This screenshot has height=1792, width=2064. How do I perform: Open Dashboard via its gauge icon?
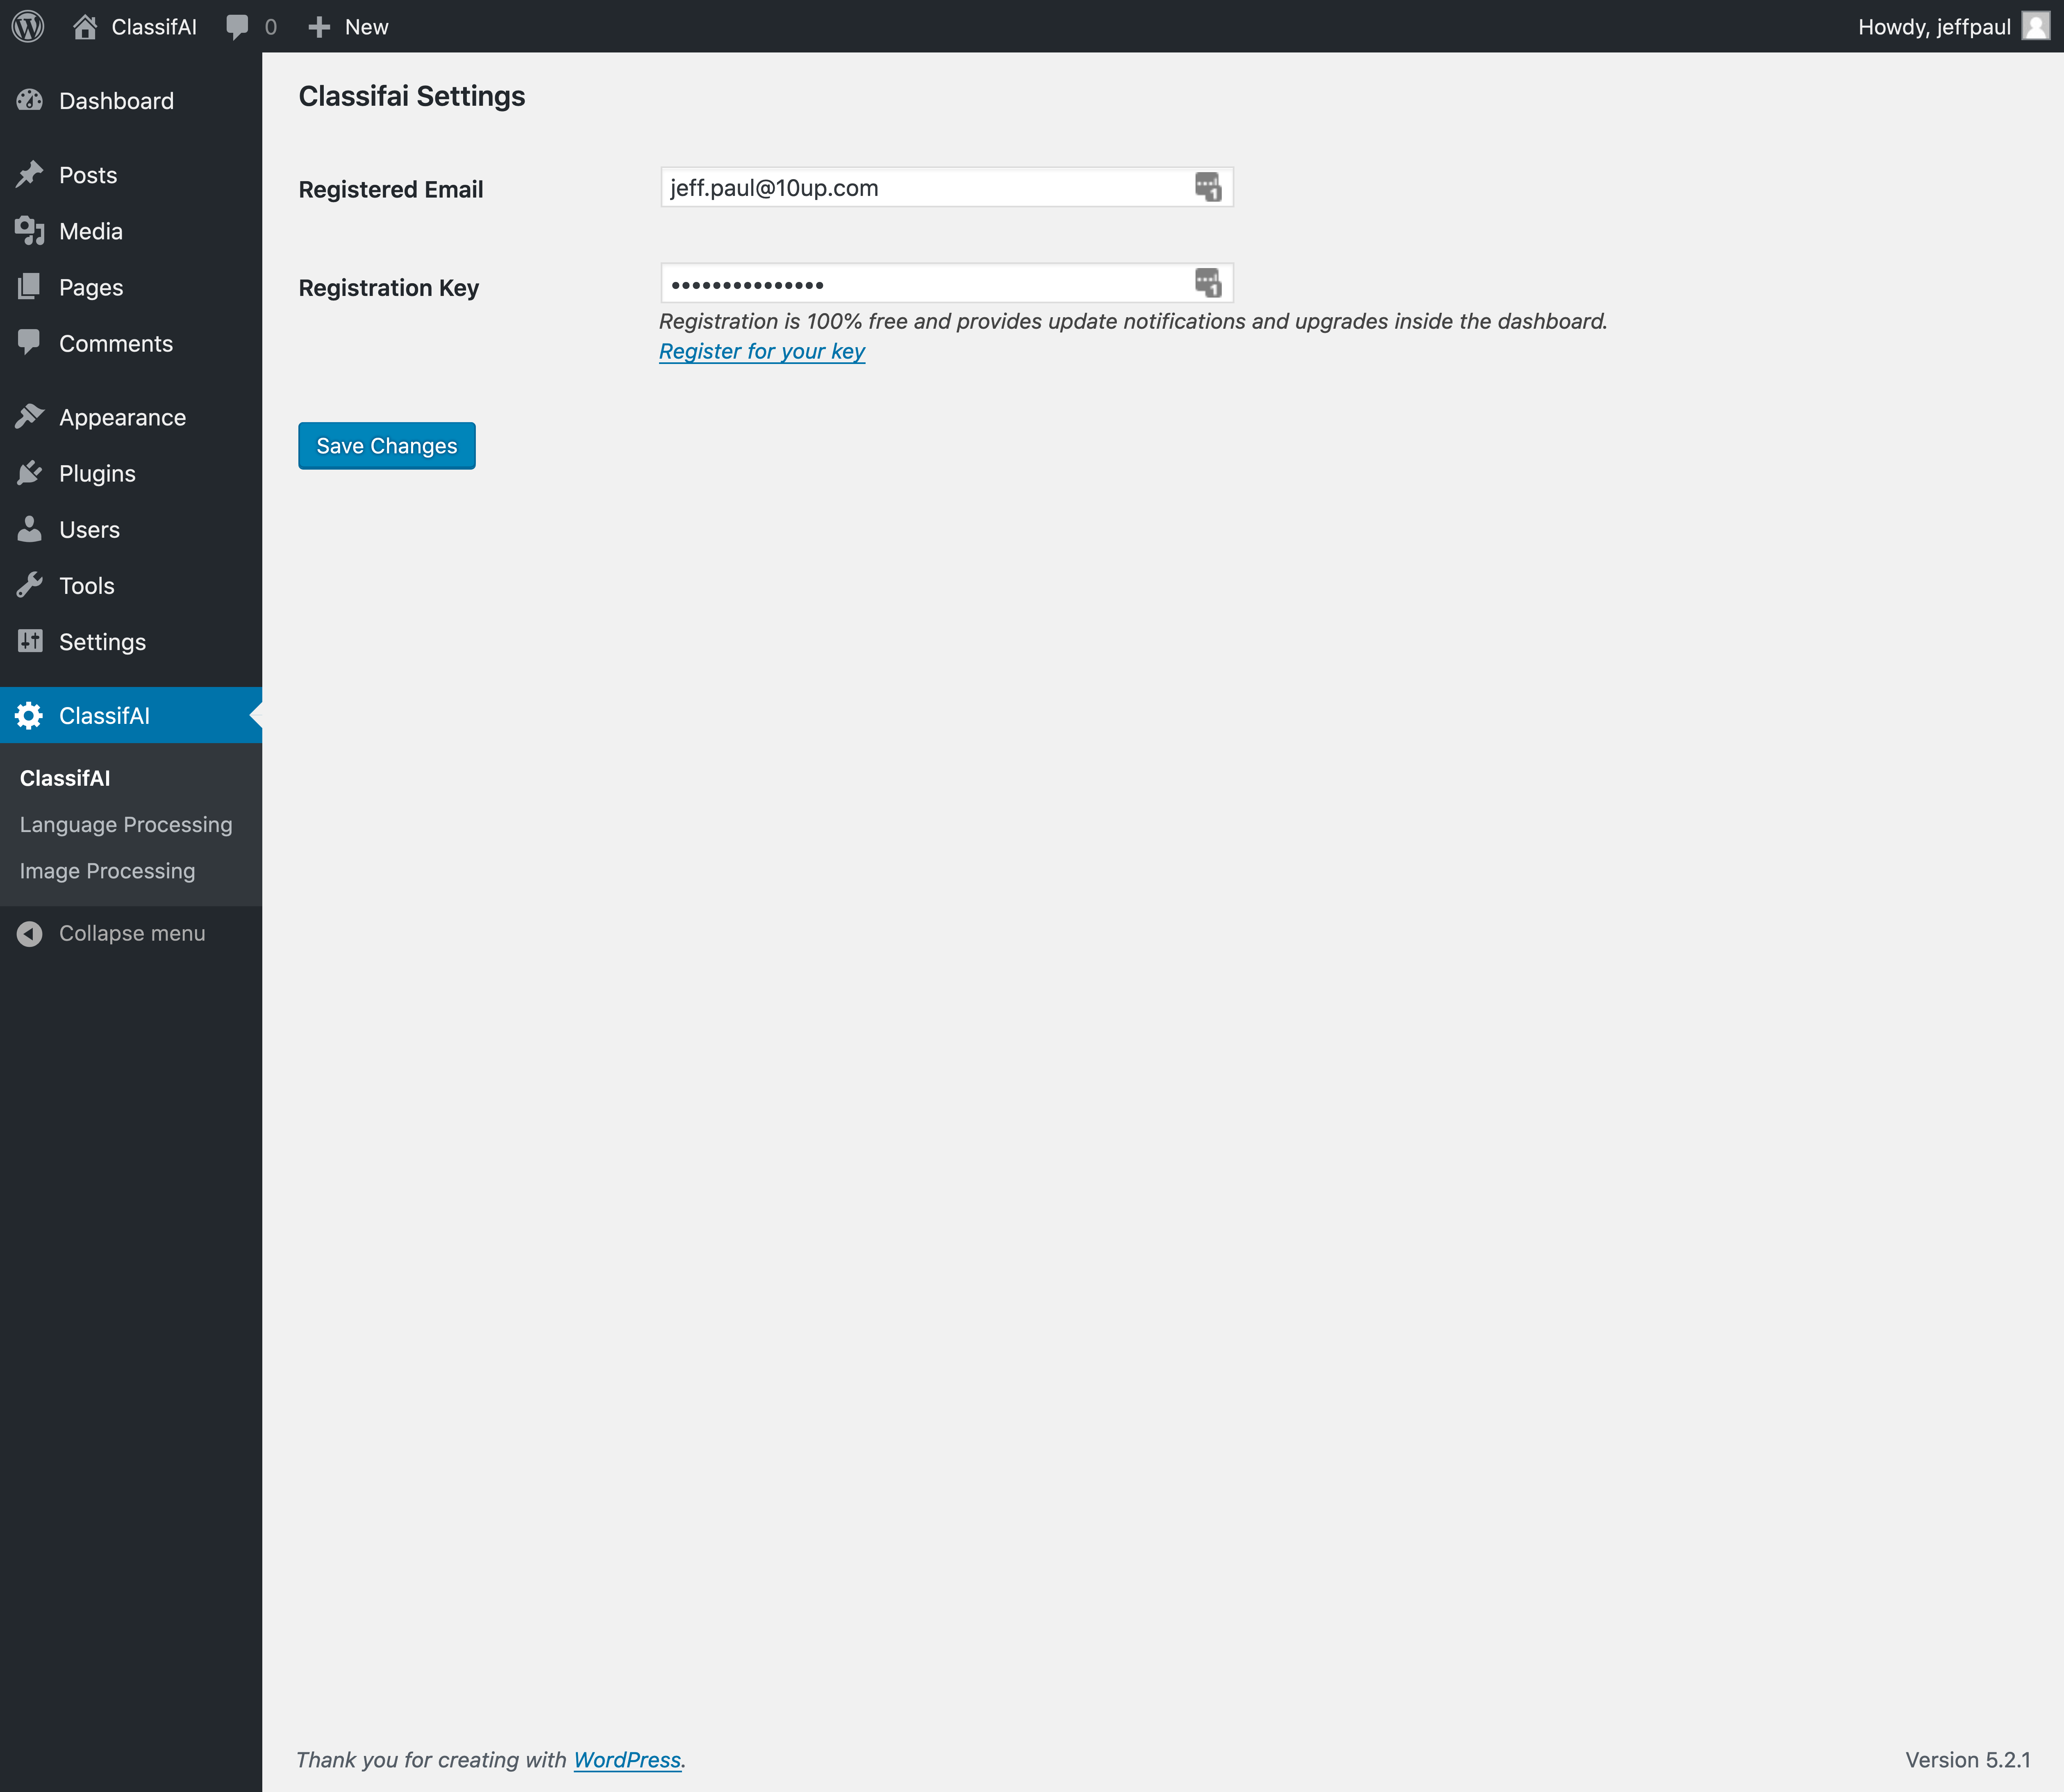[x=30, y=100]
